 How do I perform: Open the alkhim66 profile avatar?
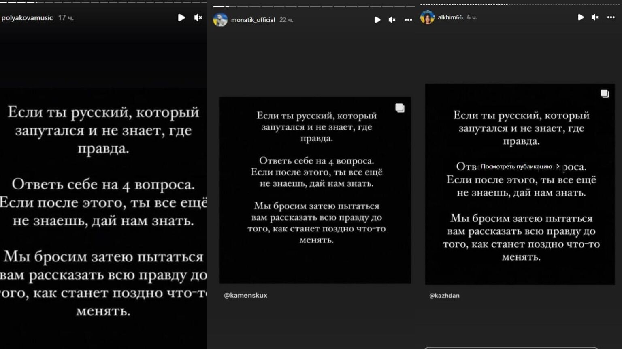[427, 17]
